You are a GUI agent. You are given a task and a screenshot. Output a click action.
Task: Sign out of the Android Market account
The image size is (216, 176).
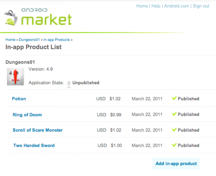tap(201, 6)
